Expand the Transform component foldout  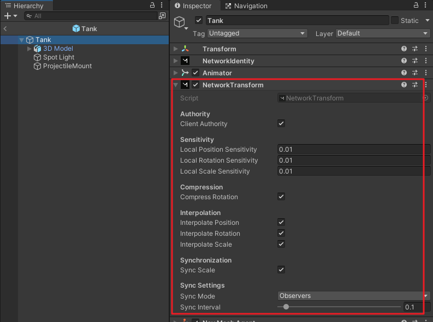pos(176,49)
